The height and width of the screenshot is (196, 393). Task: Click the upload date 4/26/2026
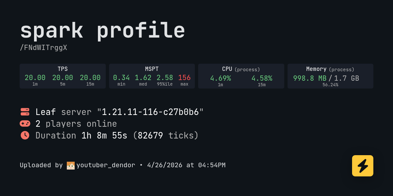164,165
